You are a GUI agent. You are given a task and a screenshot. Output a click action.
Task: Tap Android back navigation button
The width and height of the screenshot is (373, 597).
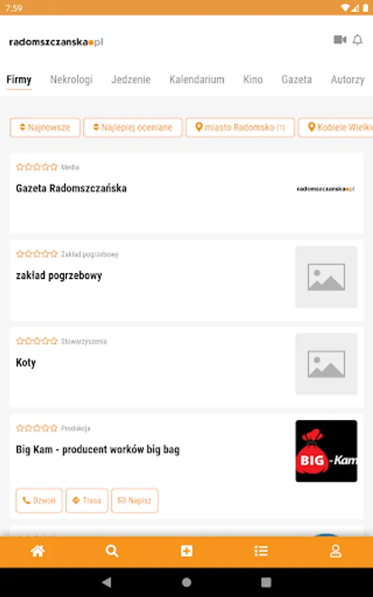[x=107, y=582]
